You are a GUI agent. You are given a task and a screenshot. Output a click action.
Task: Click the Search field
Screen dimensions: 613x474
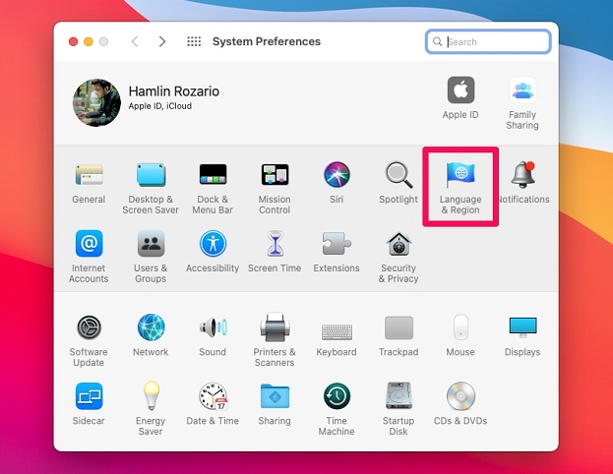tap(488, 42)
